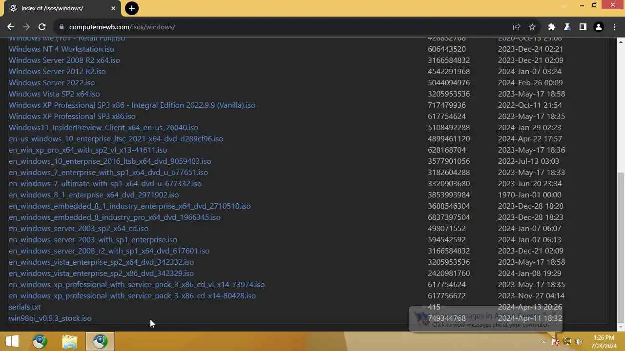Image resolution: width=625 pixels, height=351 pixels.
Task: Download Windows NT 4 Workstation.iso
Action: pos(62,49)
